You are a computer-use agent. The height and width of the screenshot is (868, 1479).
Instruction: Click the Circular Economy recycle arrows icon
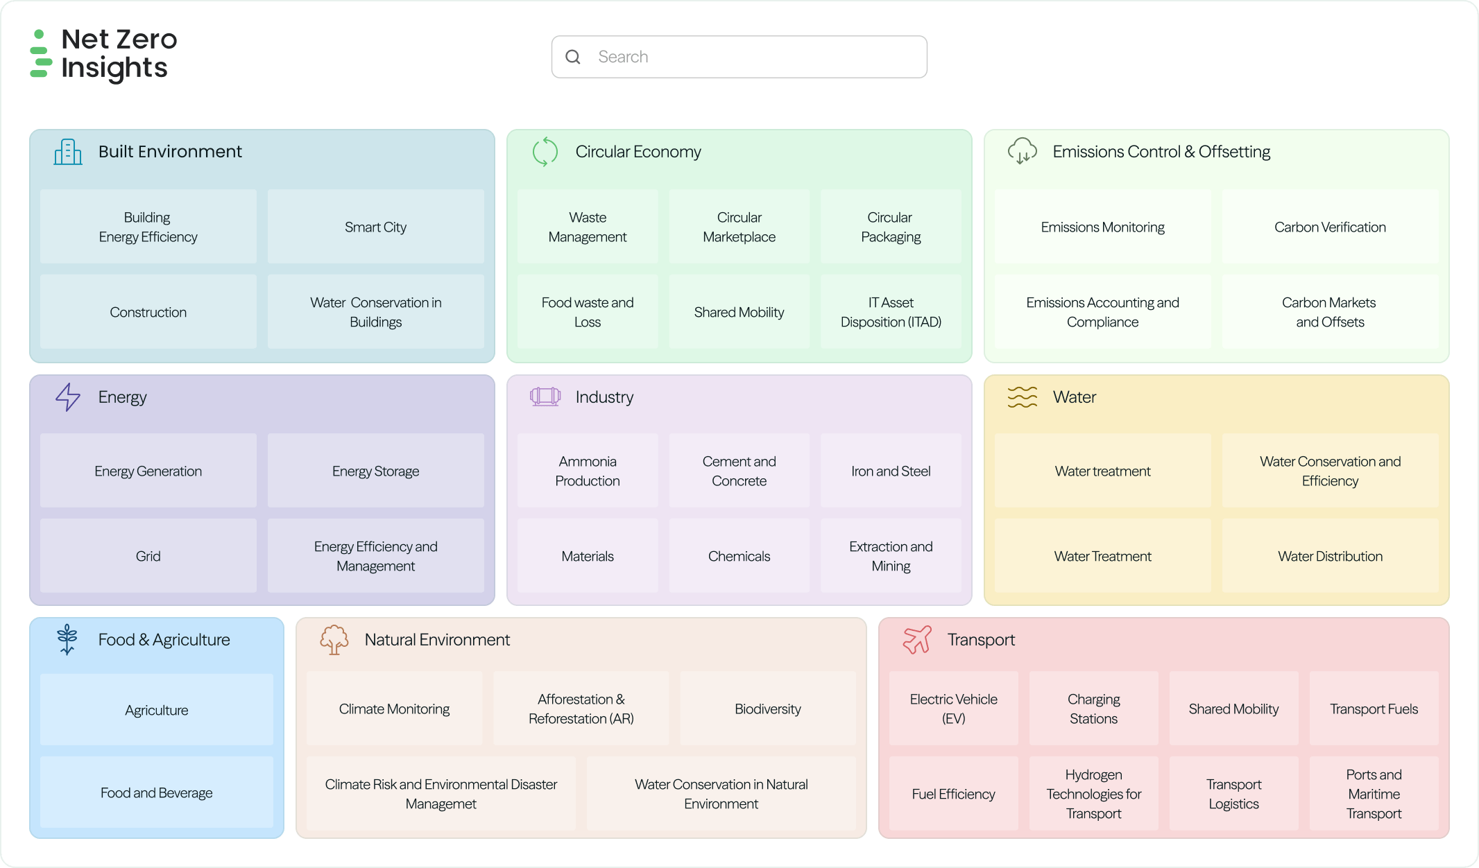545,152
